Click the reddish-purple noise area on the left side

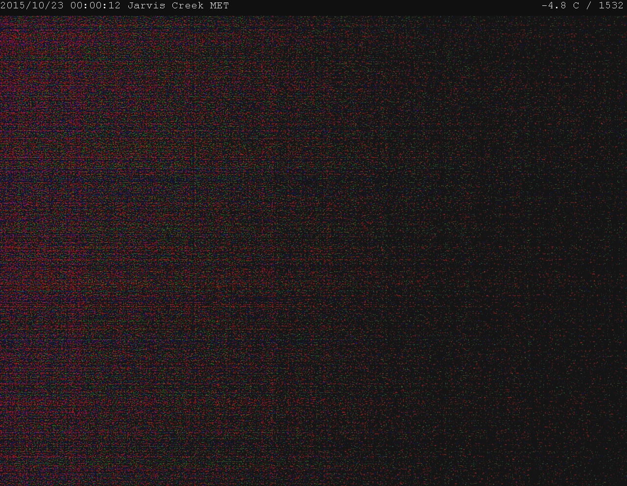[73, 220]
